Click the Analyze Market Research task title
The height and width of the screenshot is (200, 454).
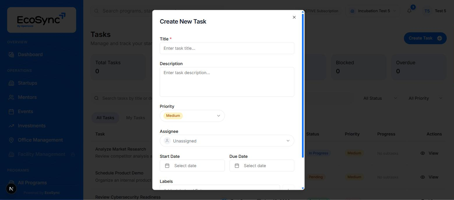[x=120, y=149]
